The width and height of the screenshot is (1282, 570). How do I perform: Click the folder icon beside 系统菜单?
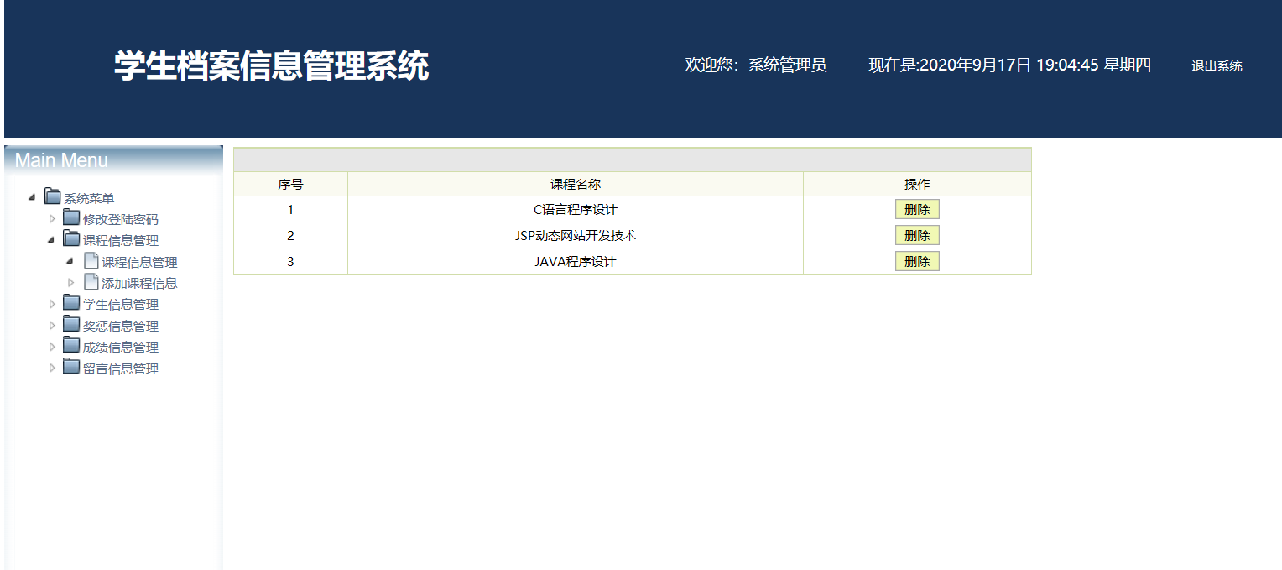click(53, 196)
